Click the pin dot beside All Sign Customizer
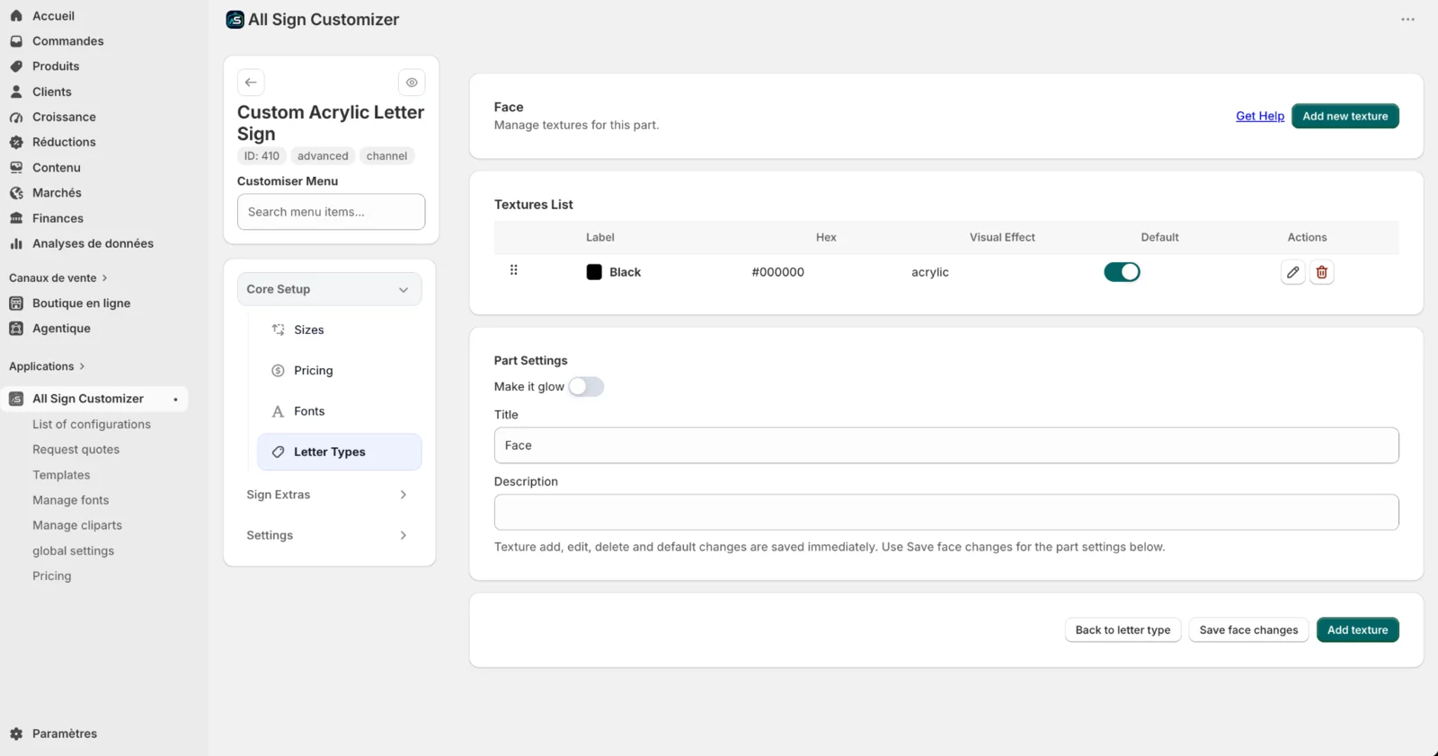 [x=175, y=400]
